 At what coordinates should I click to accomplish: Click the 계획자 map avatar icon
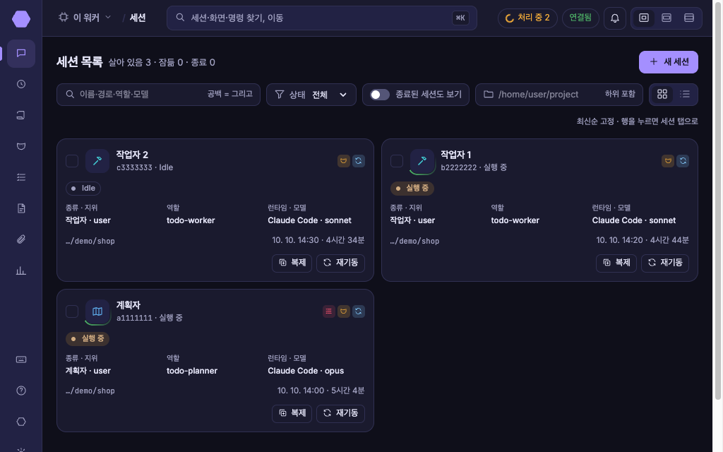[97, 311]
